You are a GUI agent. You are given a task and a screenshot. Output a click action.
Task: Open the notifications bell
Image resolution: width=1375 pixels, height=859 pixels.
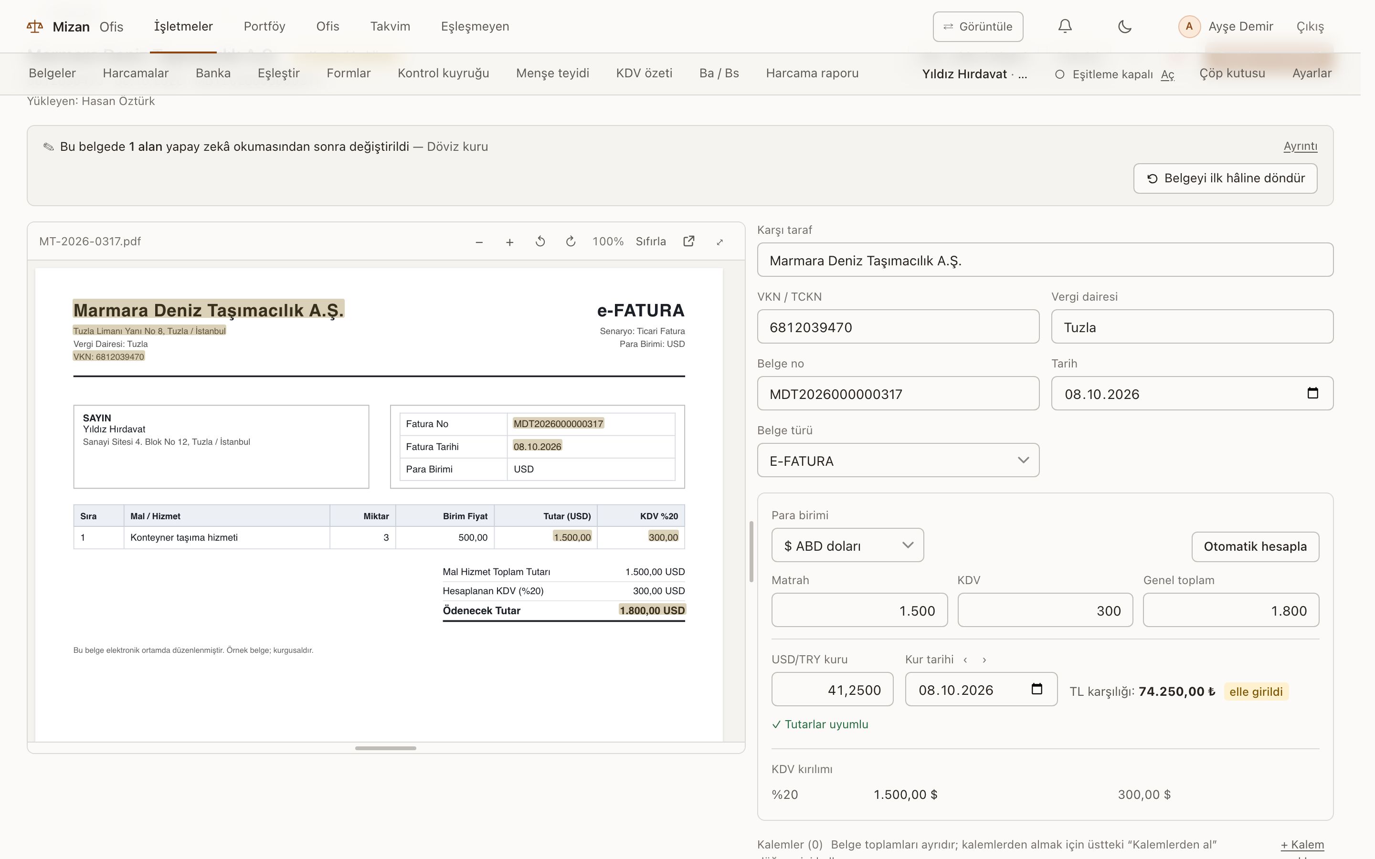1065,27
